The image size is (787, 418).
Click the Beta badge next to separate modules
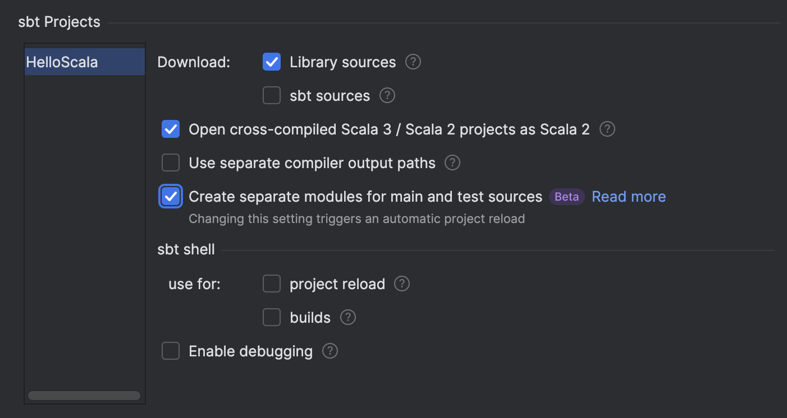click(566, 197)
